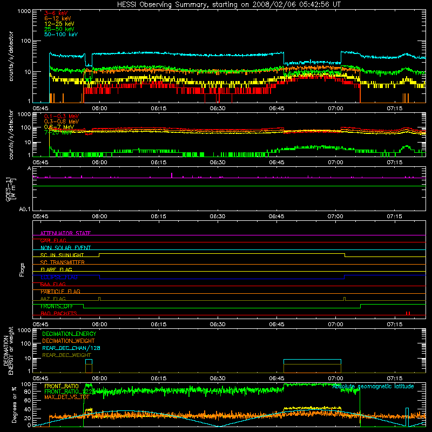Click the 07:15 tick under the MeV panel
The height and width of the screenshot is (432, 432).
point(395,163)
